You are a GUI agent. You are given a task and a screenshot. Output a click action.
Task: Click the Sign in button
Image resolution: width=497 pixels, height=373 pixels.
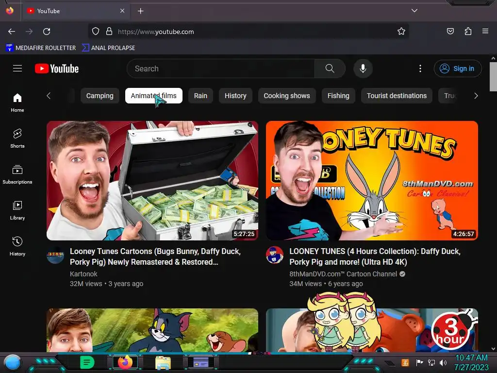[x=458, y=68]
